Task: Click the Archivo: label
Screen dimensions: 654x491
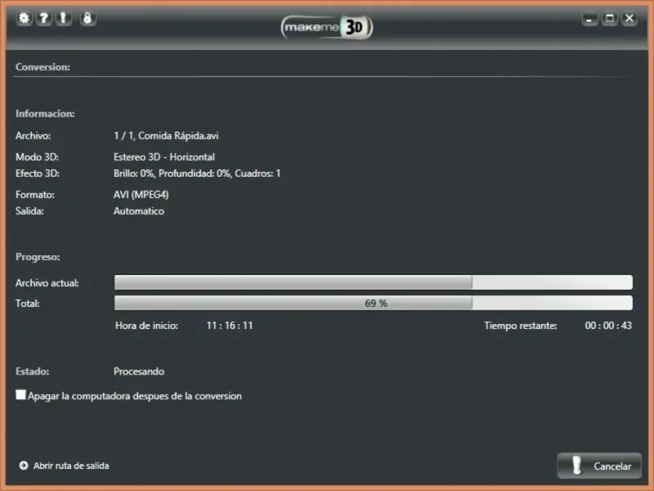Action: pyautogui.click(x=33, y=136)
